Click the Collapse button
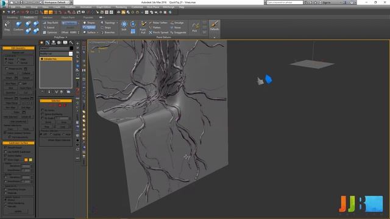 [26, 73]
